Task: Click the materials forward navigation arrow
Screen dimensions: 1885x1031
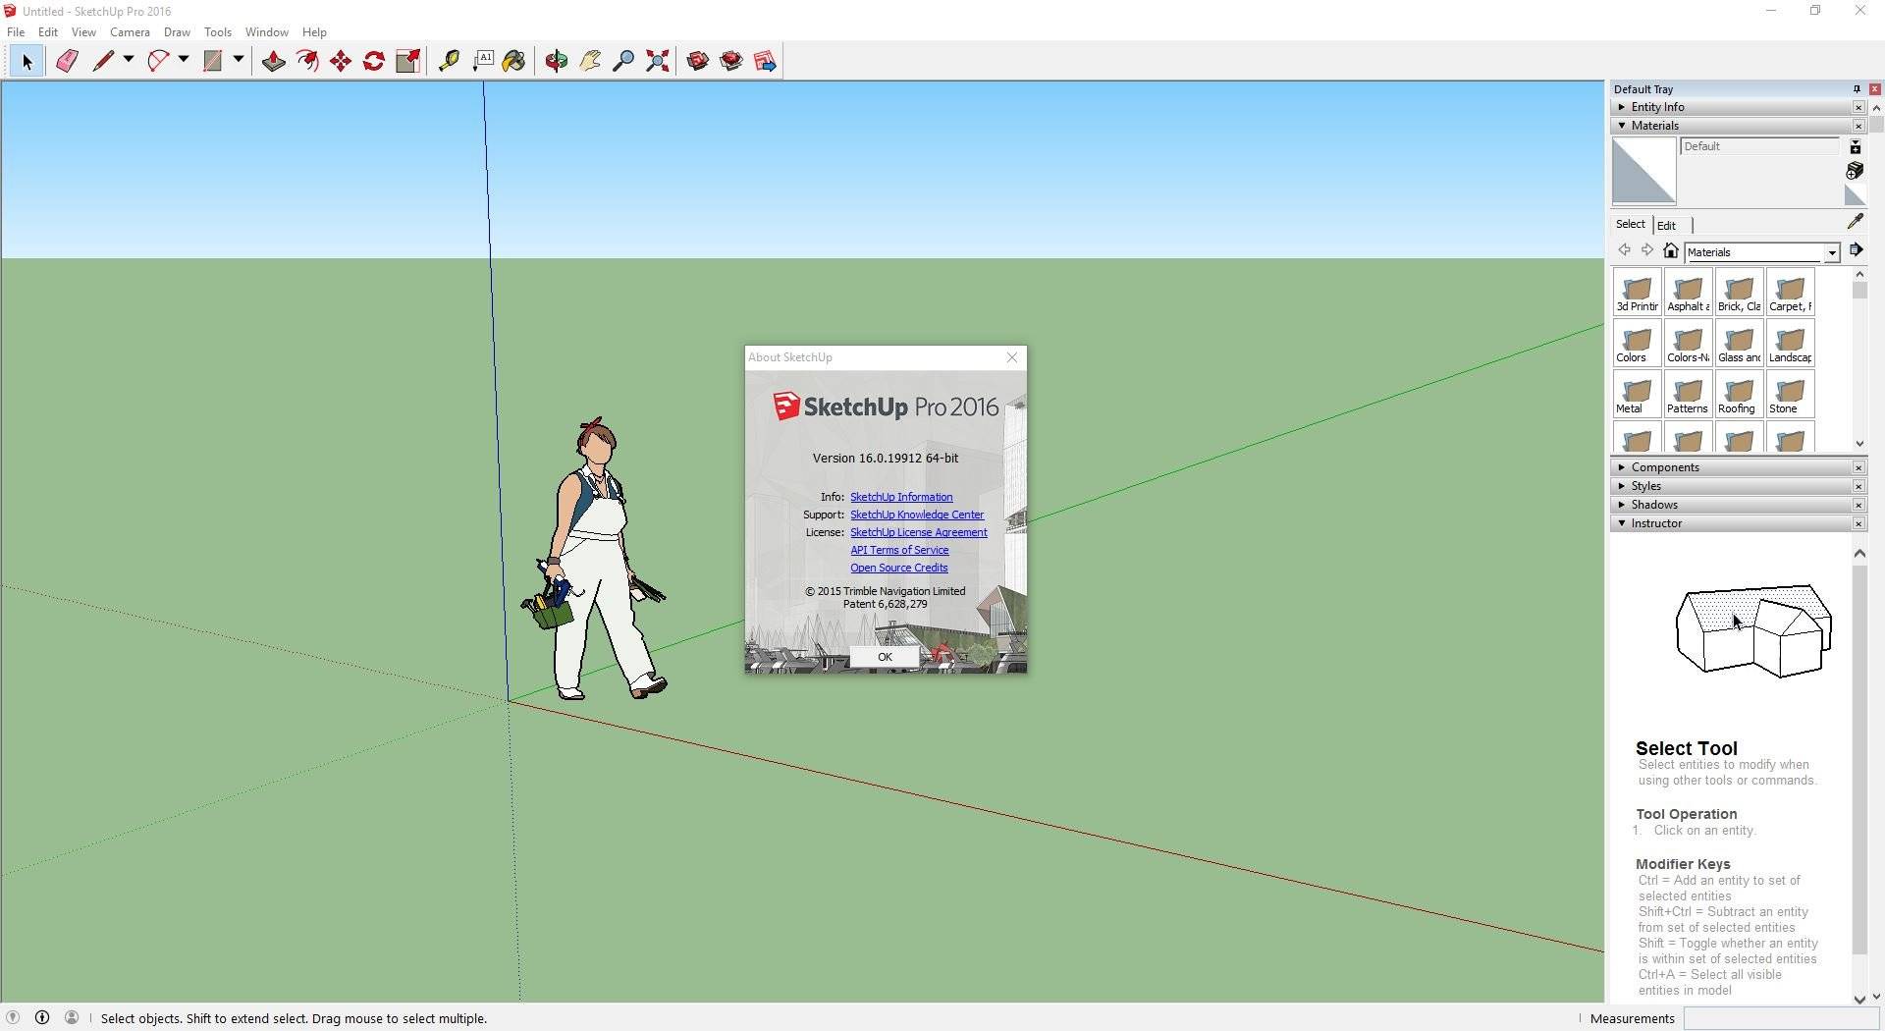Action: pyautogui.click(x=1647, y=250)
